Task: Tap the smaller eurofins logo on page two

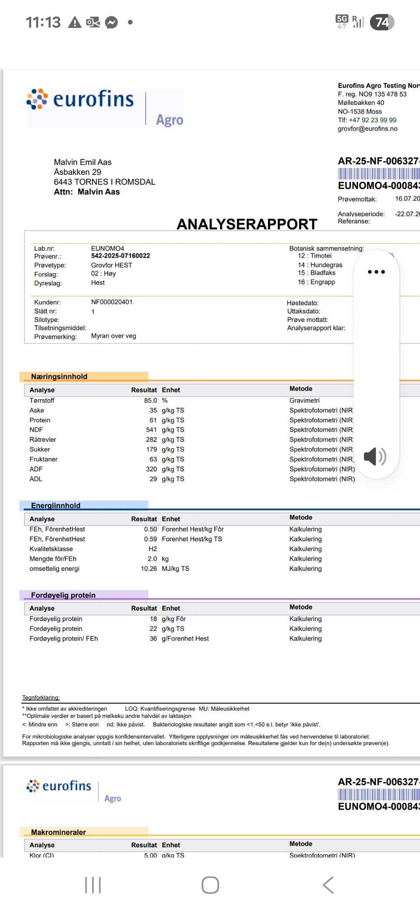Action: pos(73,791)
